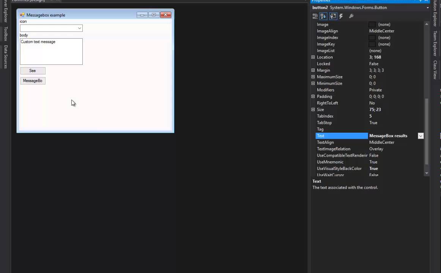Open the Server Explorer side tab
Image resolution: width=441 pixels, height=273 pixels.
6,11
